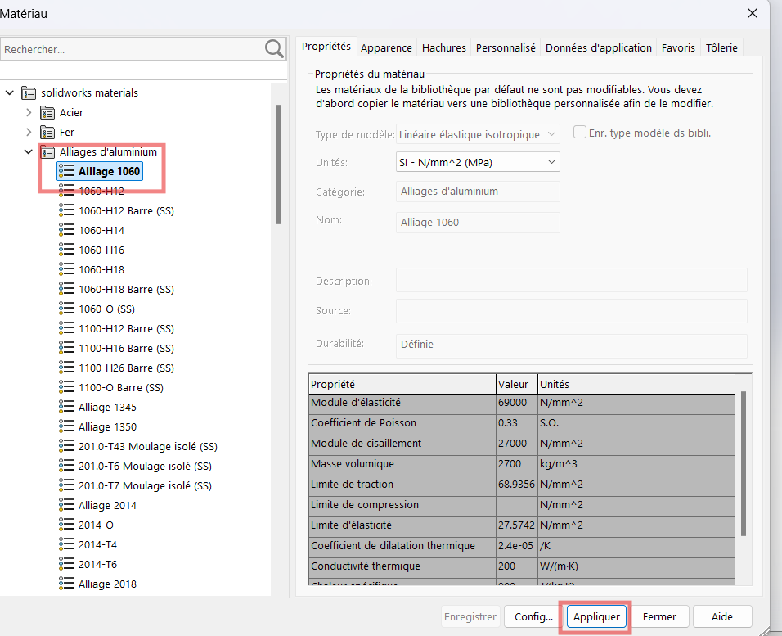Viewport: 782px width, 636px height.
Task: Click the search magnifier icon
Action: tap(274, 49)
